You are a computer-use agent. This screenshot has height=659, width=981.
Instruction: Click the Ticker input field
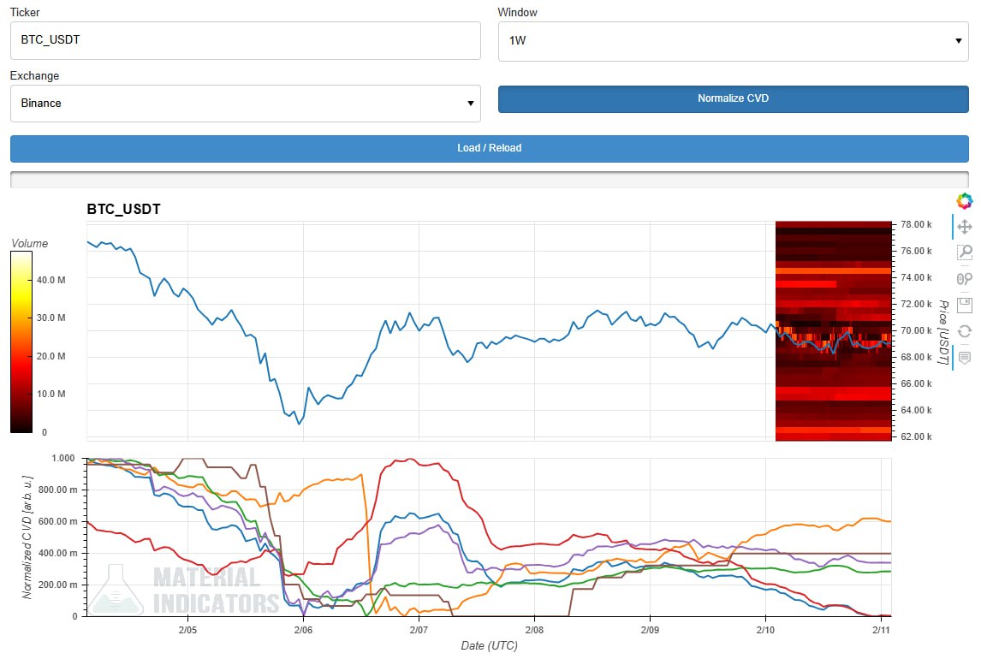(245, 40)
